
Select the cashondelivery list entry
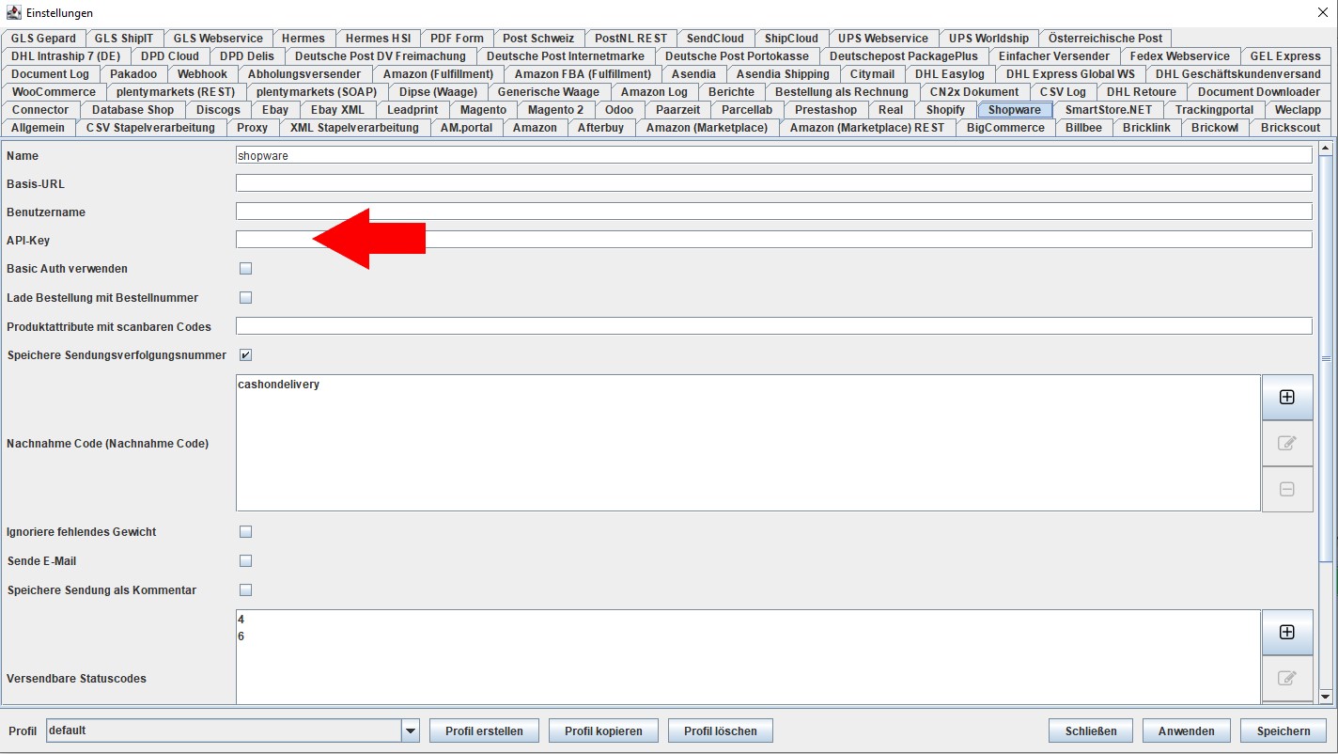279,385
